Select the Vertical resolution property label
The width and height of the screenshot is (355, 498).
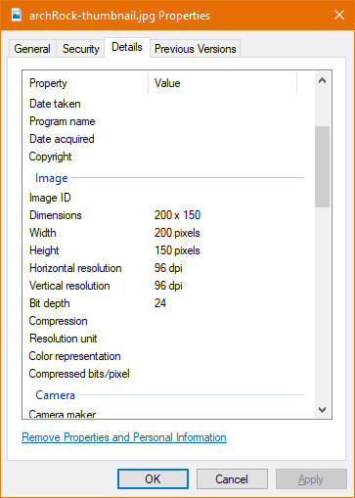click(69, 286)
